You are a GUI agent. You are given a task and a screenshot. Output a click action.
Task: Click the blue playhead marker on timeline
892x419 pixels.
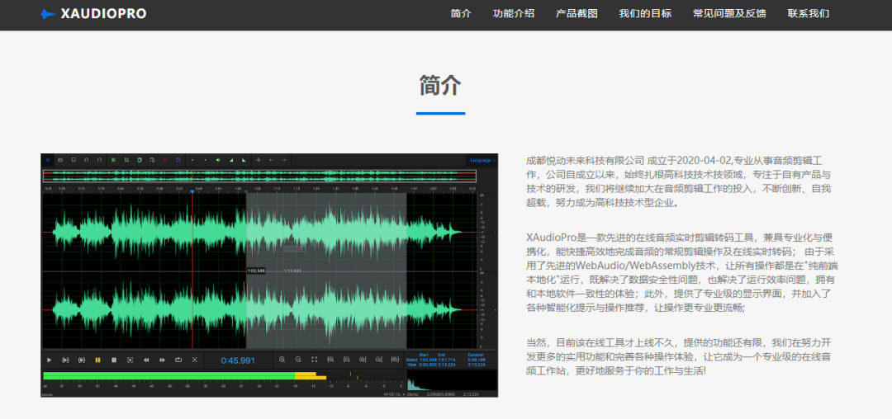pos(192,191)
